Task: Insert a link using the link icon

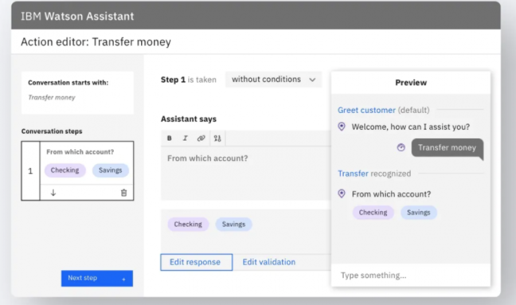Action: click(x=201, y=138)
